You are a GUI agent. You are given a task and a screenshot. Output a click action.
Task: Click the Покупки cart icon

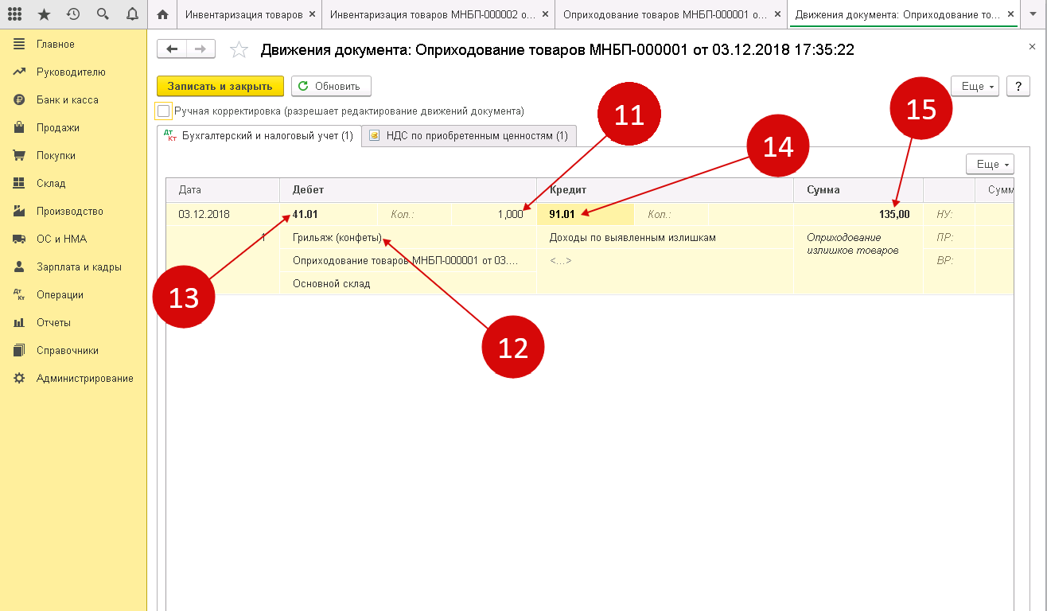click(x=19, y=156)
